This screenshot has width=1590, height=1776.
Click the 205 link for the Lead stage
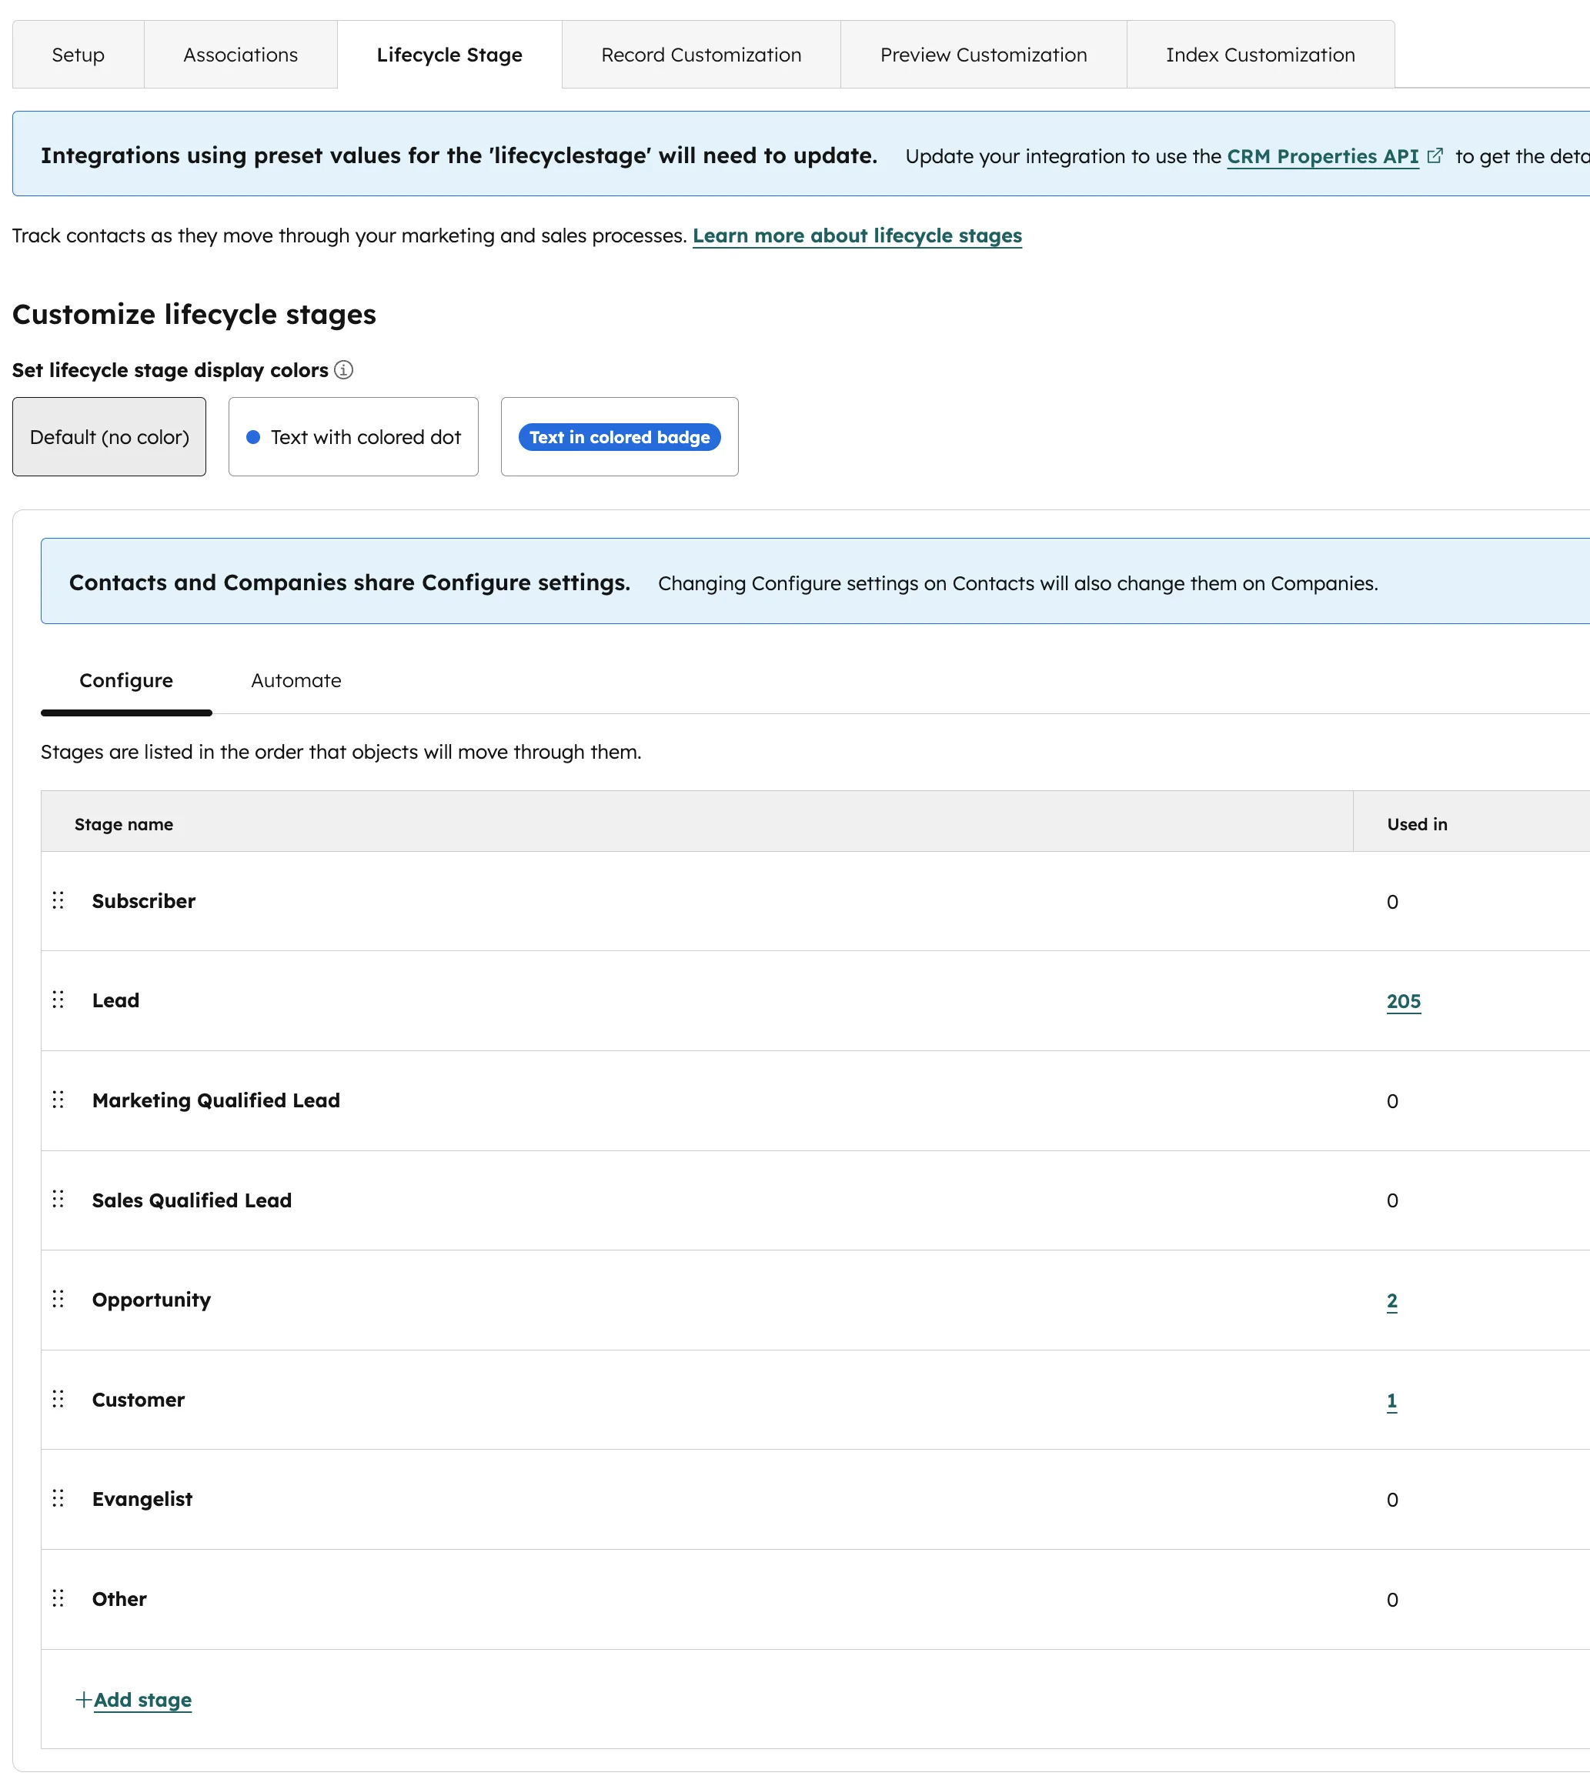1402,1001
